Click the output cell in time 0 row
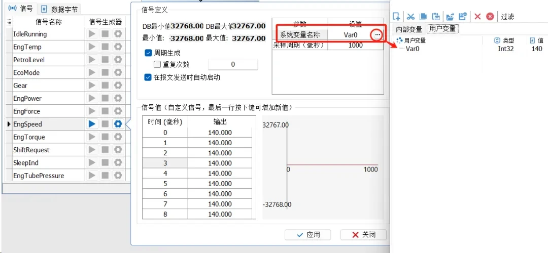 [x=220, y=133]
